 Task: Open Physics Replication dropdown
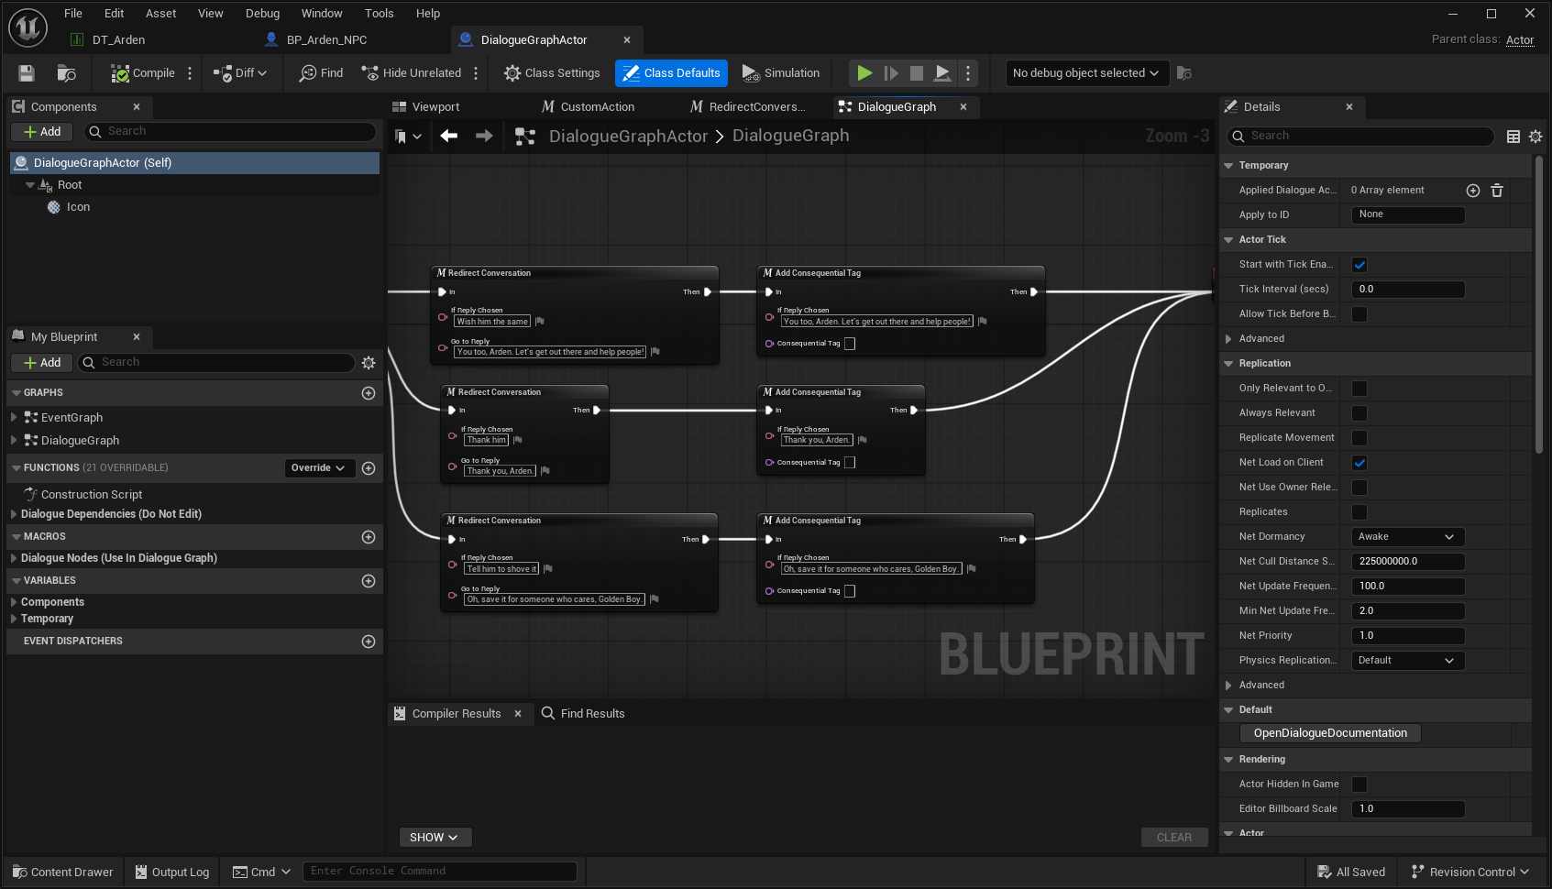pos(1408,661)
